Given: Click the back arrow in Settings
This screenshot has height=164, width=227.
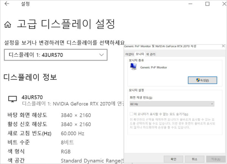Looking at the screenshot, I should coord(7,4).
